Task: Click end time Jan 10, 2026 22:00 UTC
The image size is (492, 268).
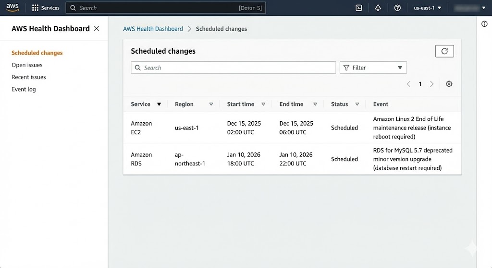Action: click(x=296, y=159)
